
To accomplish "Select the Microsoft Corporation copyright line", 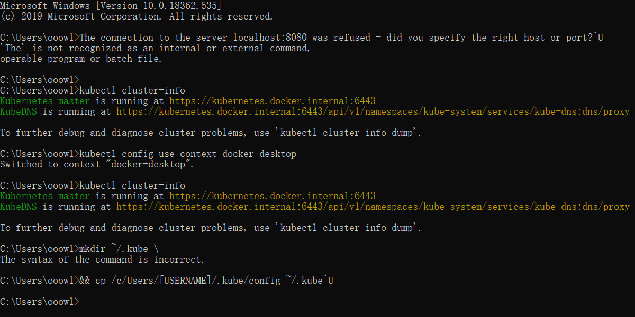I will pos(137,16).
